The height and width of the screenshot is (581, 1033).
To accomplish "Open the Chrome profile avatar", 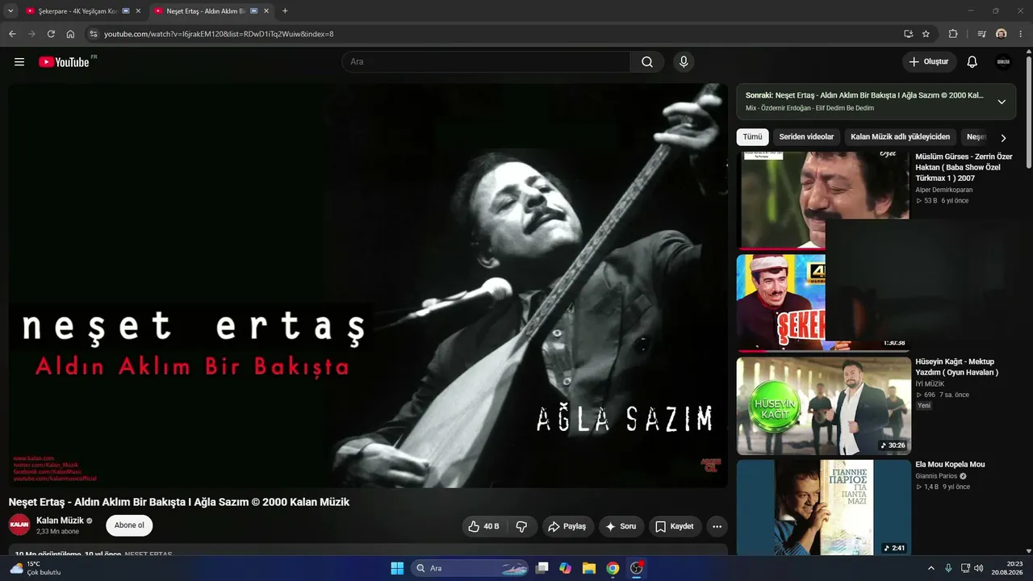I will coord(1002,34).
